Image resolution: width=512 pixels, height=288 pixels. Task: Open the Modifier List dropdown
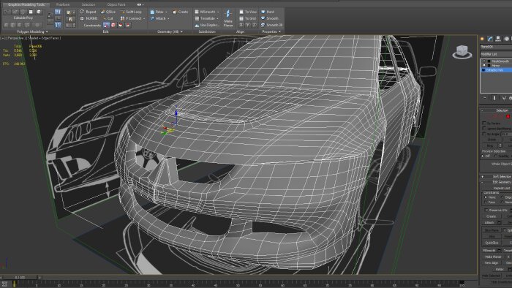497,54
